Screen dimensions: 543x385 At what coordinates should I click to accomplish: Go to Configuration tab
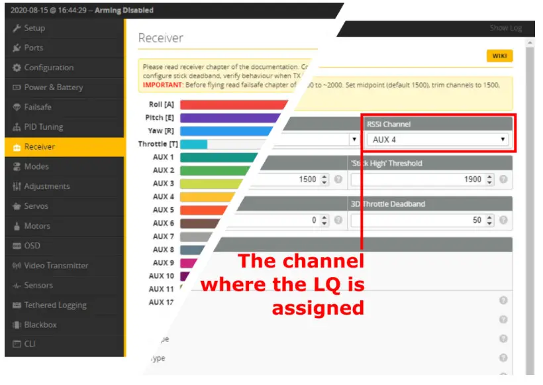click(x=64, y=68)
